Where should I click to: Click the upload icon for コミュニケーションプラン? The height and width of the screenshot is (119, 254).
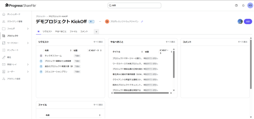pos(41,72)
